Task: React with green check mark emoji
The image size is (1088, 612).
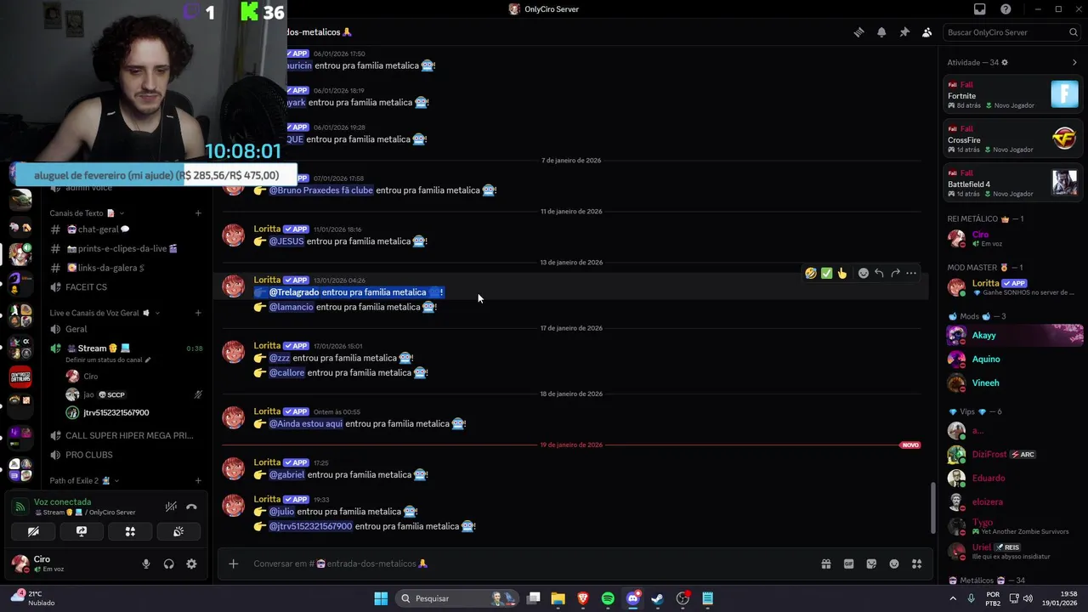Action: coord(826,273)
